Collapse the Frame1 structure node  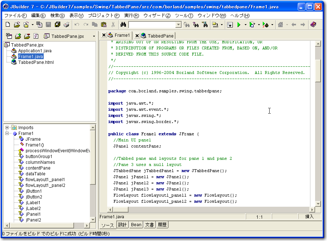[7, 133]
